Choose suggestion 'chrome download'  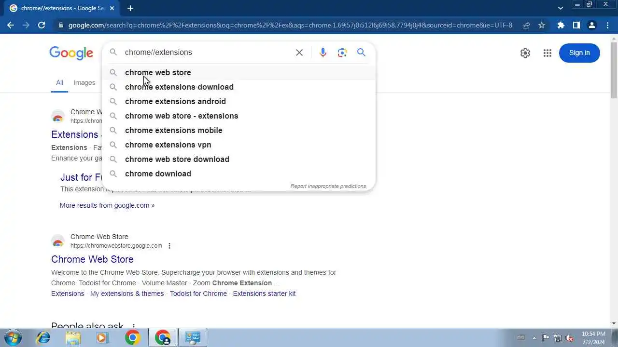coord(239,173)
